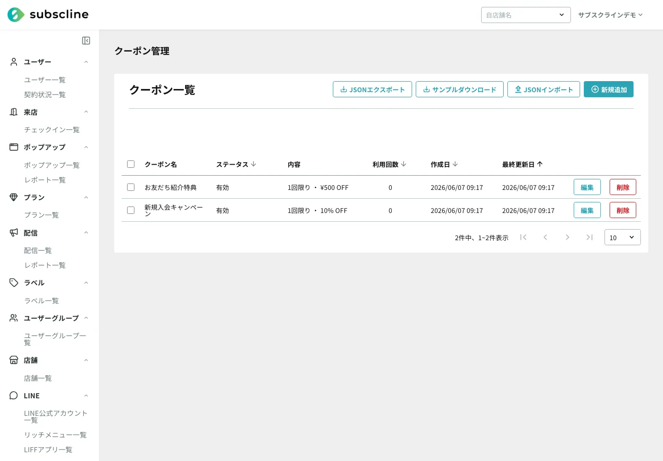Sort by 最終更新日 up arrow icon
The width and height of the screenshot is (663, 461).
click(x=540, y=164)
